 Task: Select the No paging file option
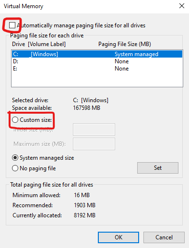(x=15, y=168)
